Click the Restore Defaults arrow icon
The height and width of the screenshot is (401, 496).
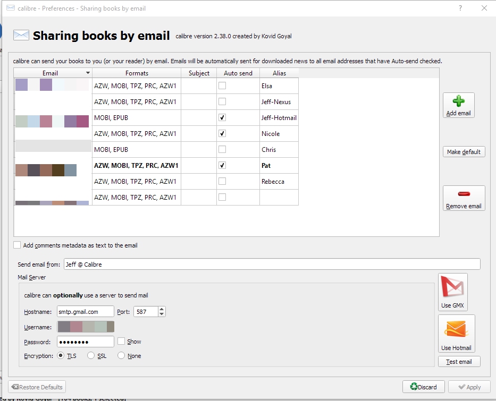click(15, 387)
